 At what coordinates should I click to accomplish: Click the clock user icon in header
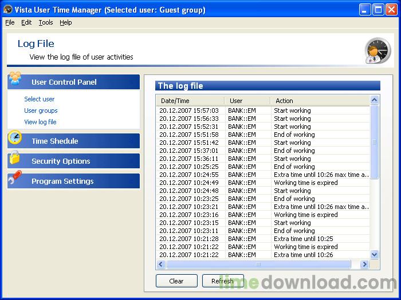click(x=378, y=50)
